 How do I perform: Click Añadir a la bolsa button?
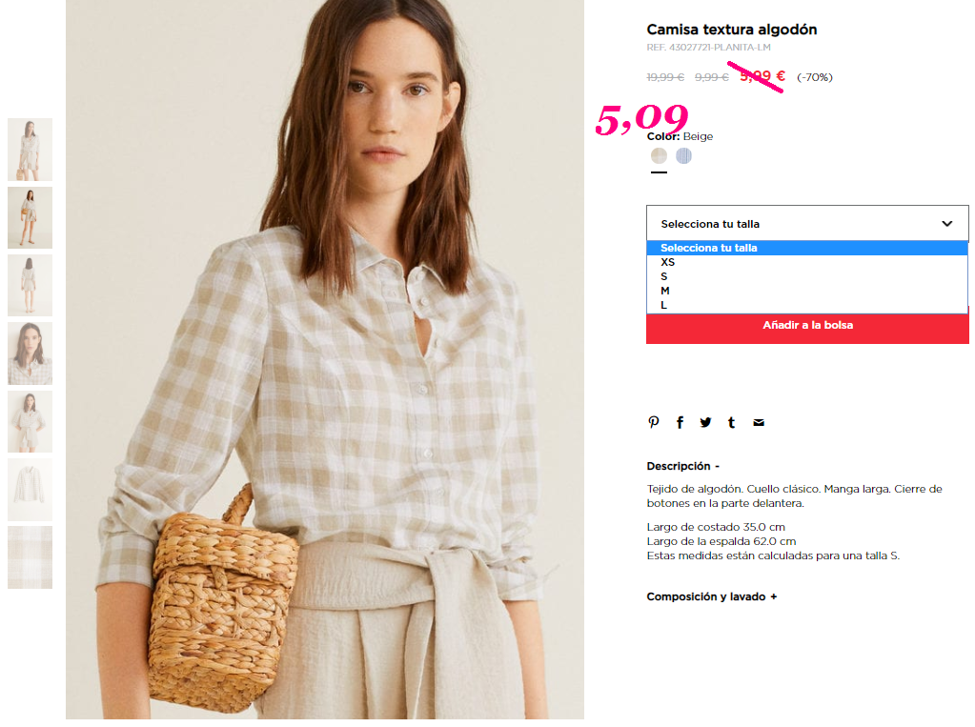coord(807,327)
